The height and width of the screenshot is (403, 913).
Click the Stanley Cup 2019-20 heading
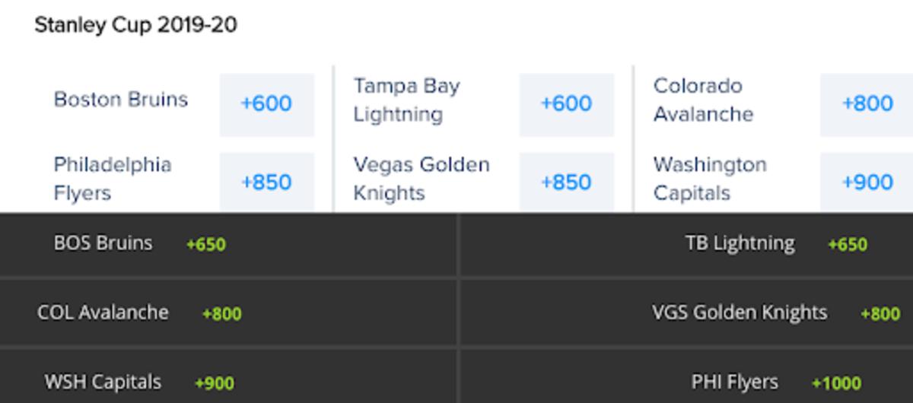[135, 25]
